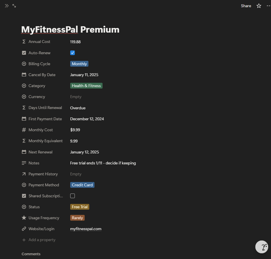Edit the MyFitnessPal Premium page title
The image size is (271, 259).
point(70,29)
